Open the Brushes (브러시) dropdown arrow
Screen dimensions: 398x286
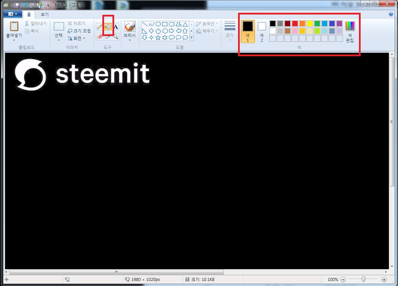click(129, 40)
